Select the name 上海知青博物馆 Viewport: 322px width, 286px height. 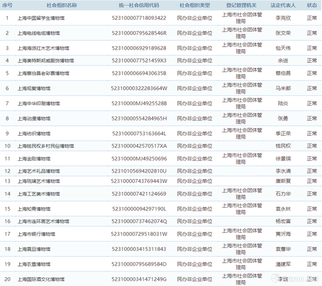(34, 209)
